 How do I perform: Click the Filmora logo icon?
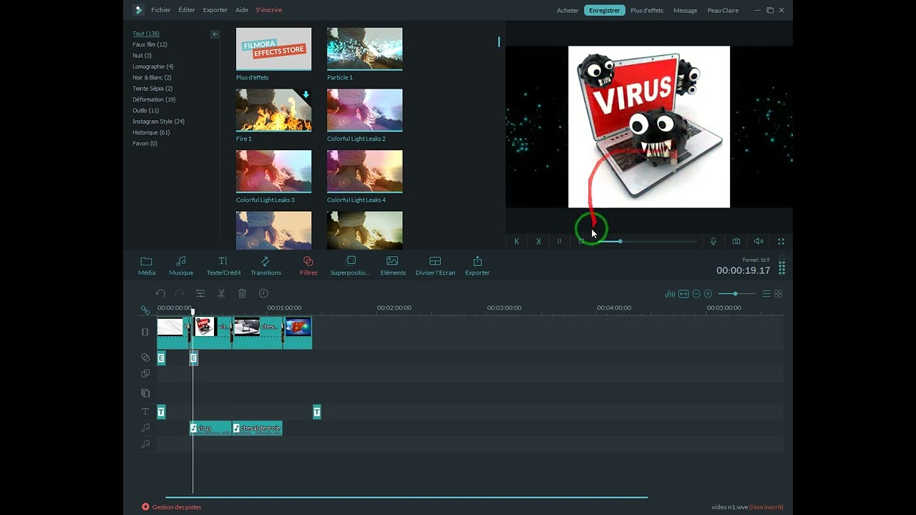138,10
